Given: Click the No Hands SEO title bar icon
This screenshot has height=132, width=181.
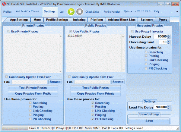Looking at the screenshot, I should [x=4, y=4].
